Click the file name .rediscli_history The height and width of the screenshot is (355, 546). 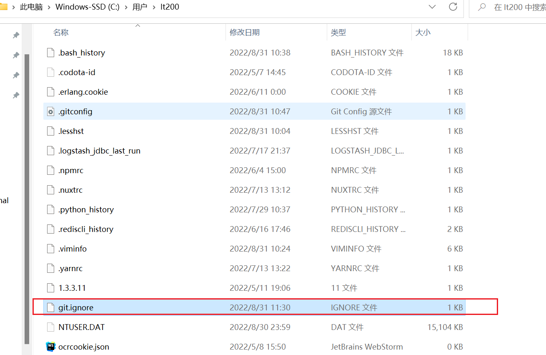(x=86, y=229)
